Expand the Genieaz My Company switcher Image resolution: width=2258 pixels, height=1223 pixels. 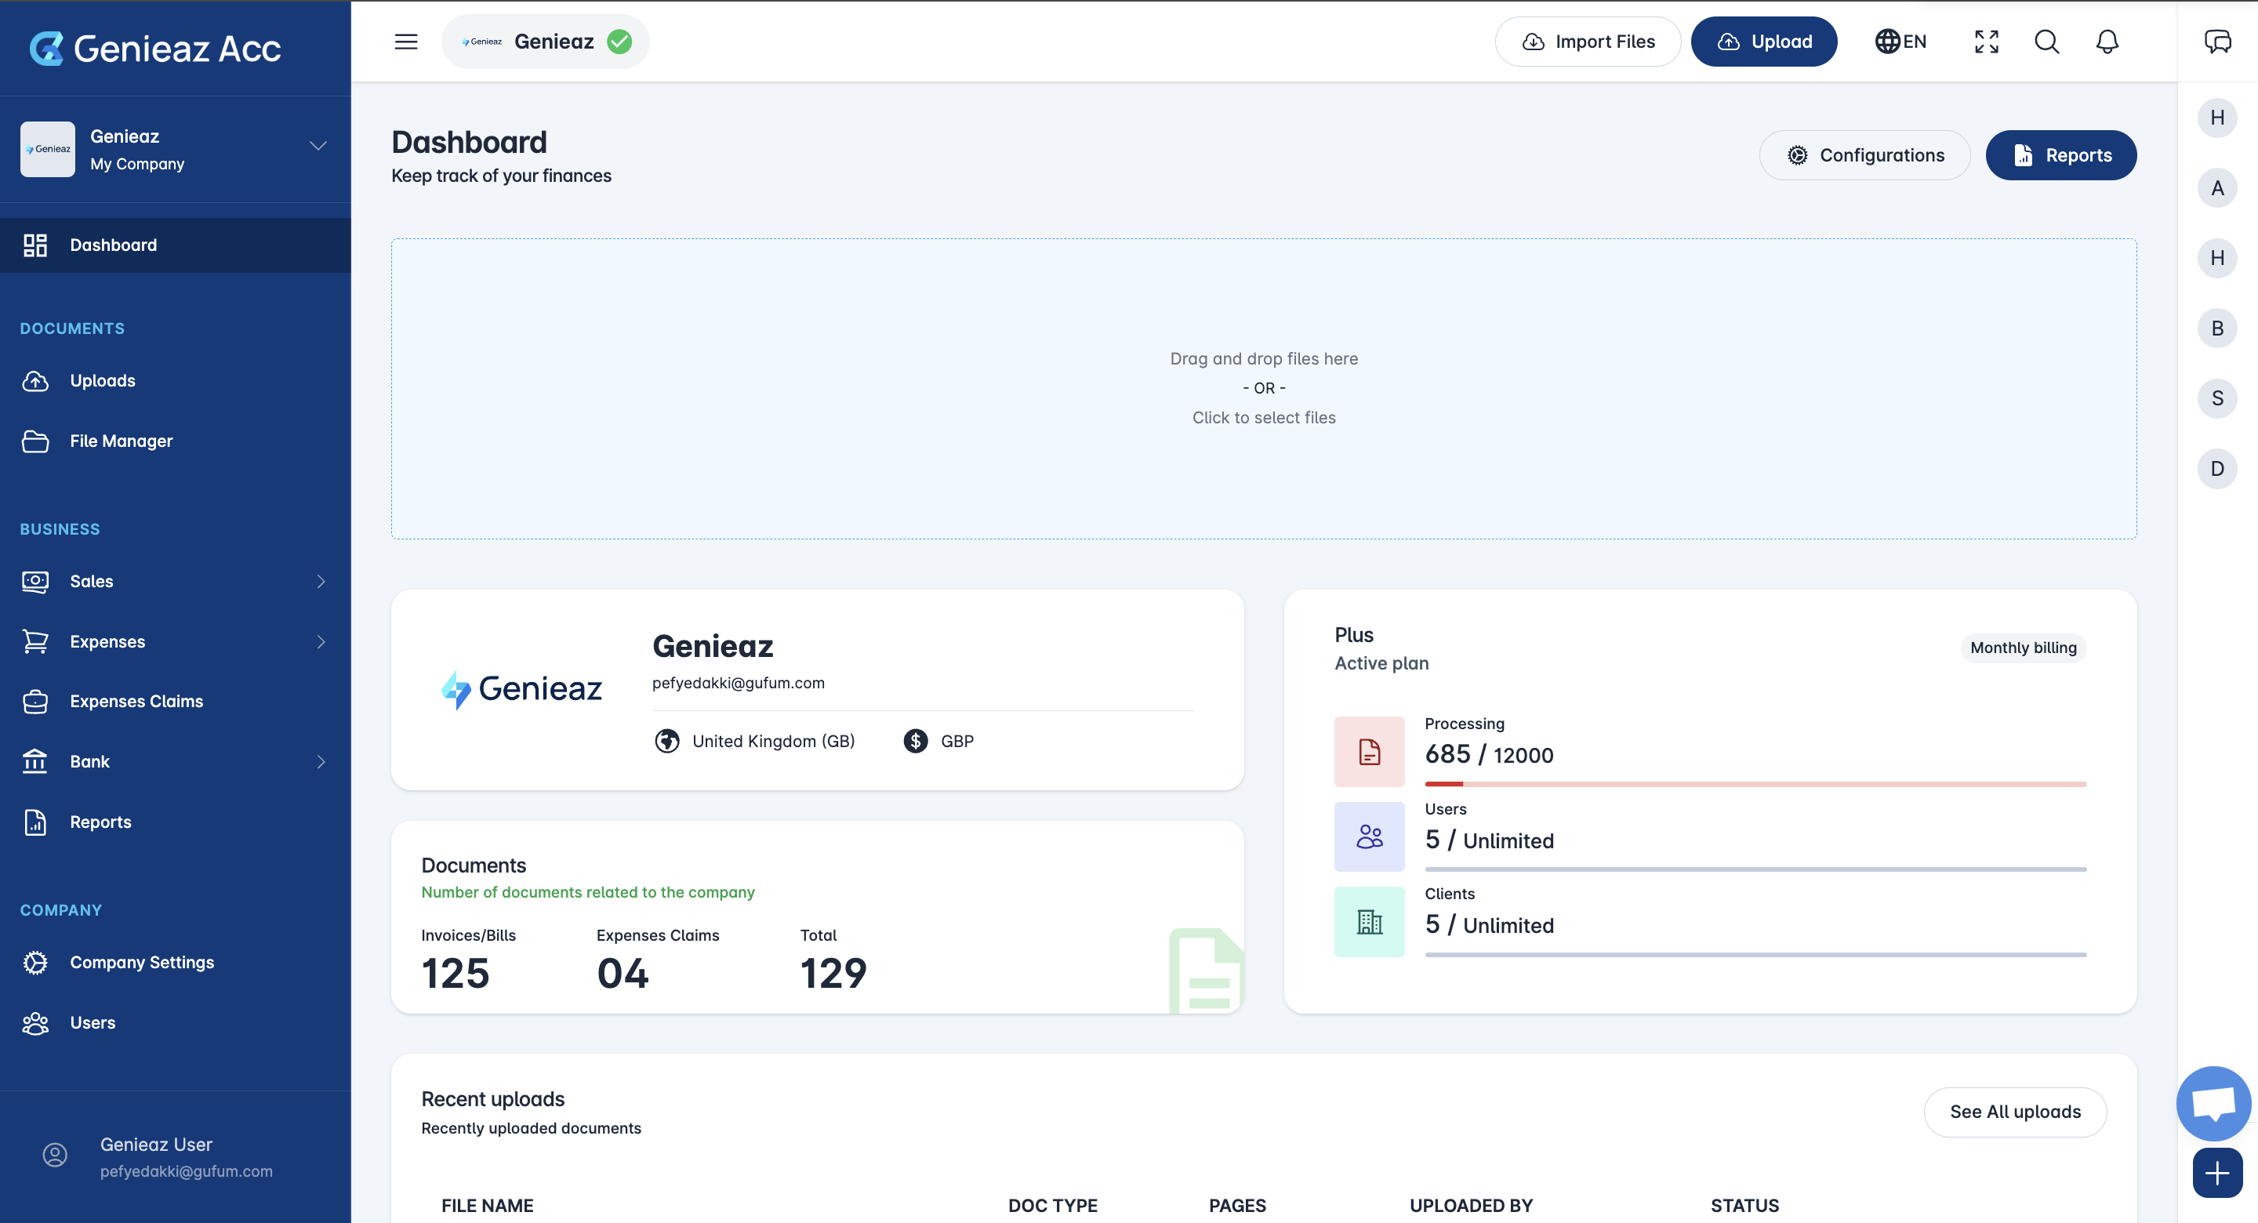[318, 147]
